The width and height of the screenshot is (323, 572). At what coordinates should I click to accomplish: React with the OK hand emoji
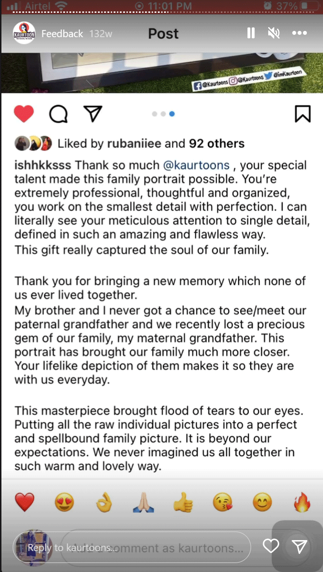104,502
